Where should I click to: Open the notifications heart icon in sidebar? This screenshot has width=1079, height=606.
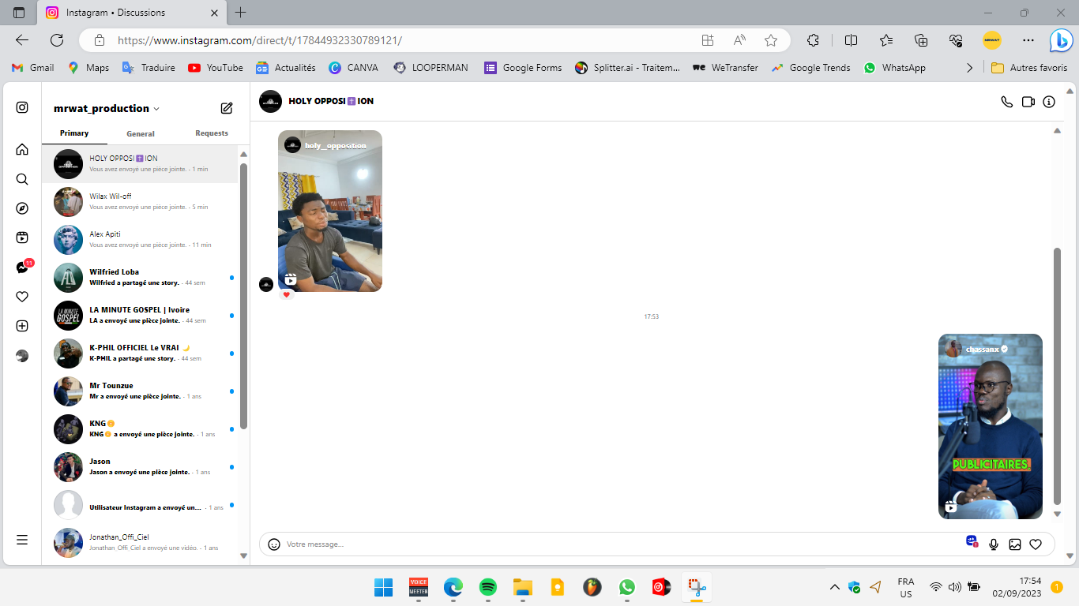pyautogui.click(x=22, y=297)
